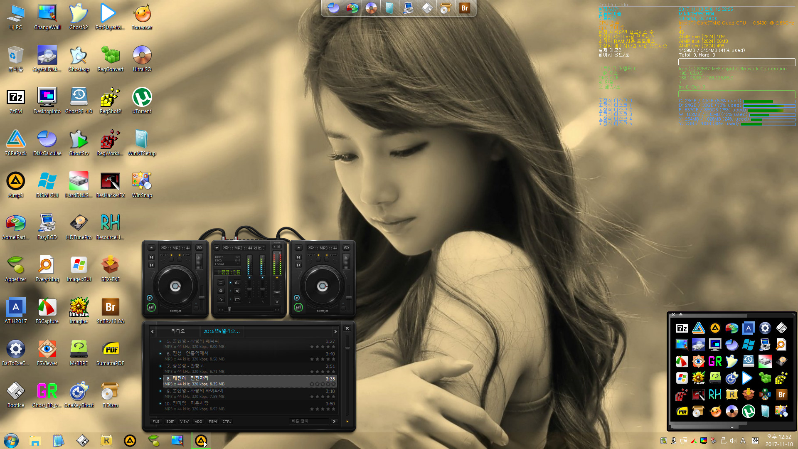The width and height of the screenshot is (798, 449).
Task: Open the HDTunePro desktop icon
Action: click(x=79, y=227)
